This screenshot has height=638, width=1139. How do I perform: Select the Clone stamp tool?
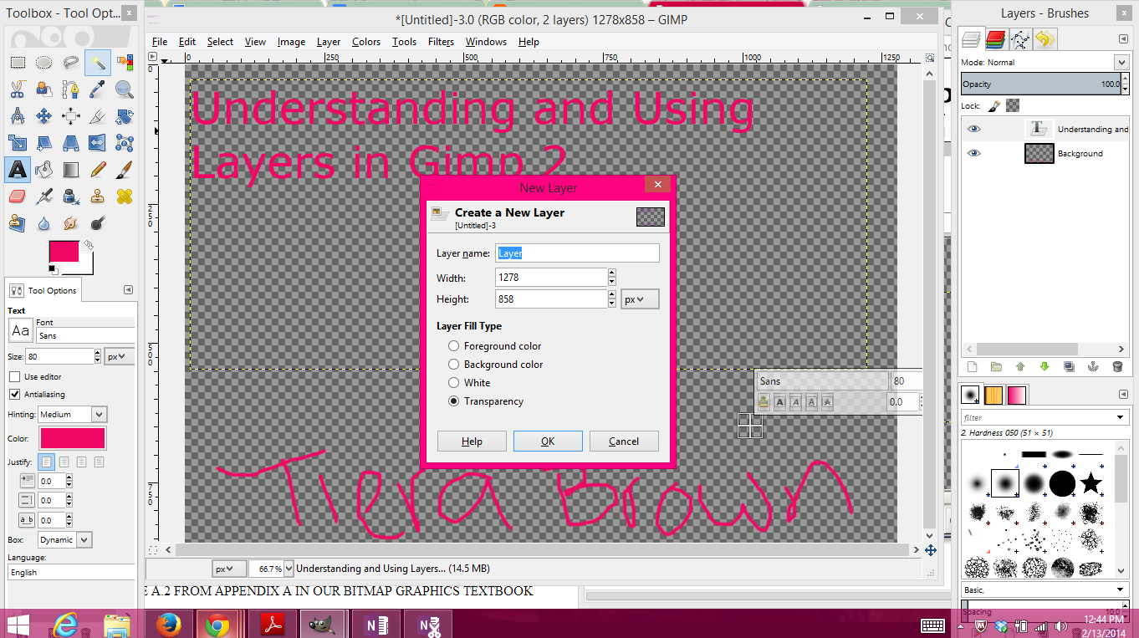point(98,197)
